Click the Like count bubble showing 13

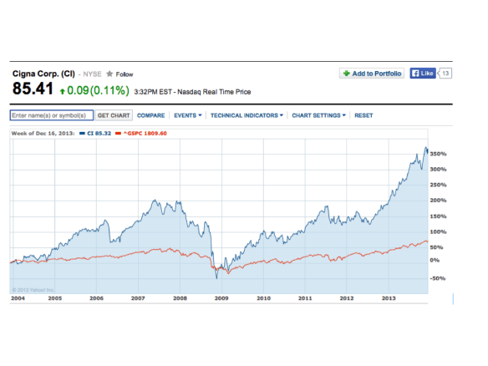(445, 74)
